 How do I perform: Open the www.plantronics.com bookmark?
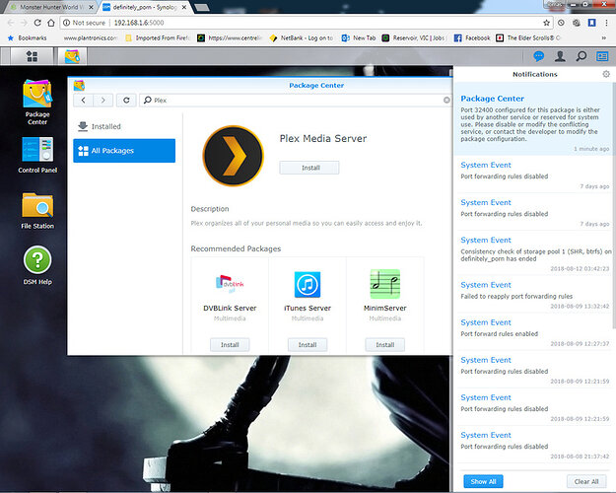pos(90,38)
